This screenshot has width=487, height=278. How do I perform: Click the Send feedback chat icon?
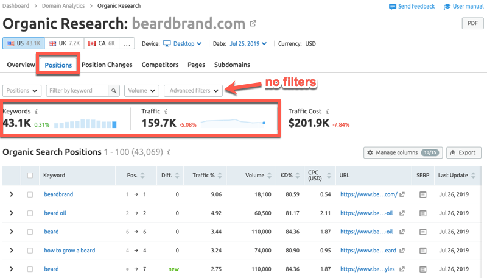[393, 7]
